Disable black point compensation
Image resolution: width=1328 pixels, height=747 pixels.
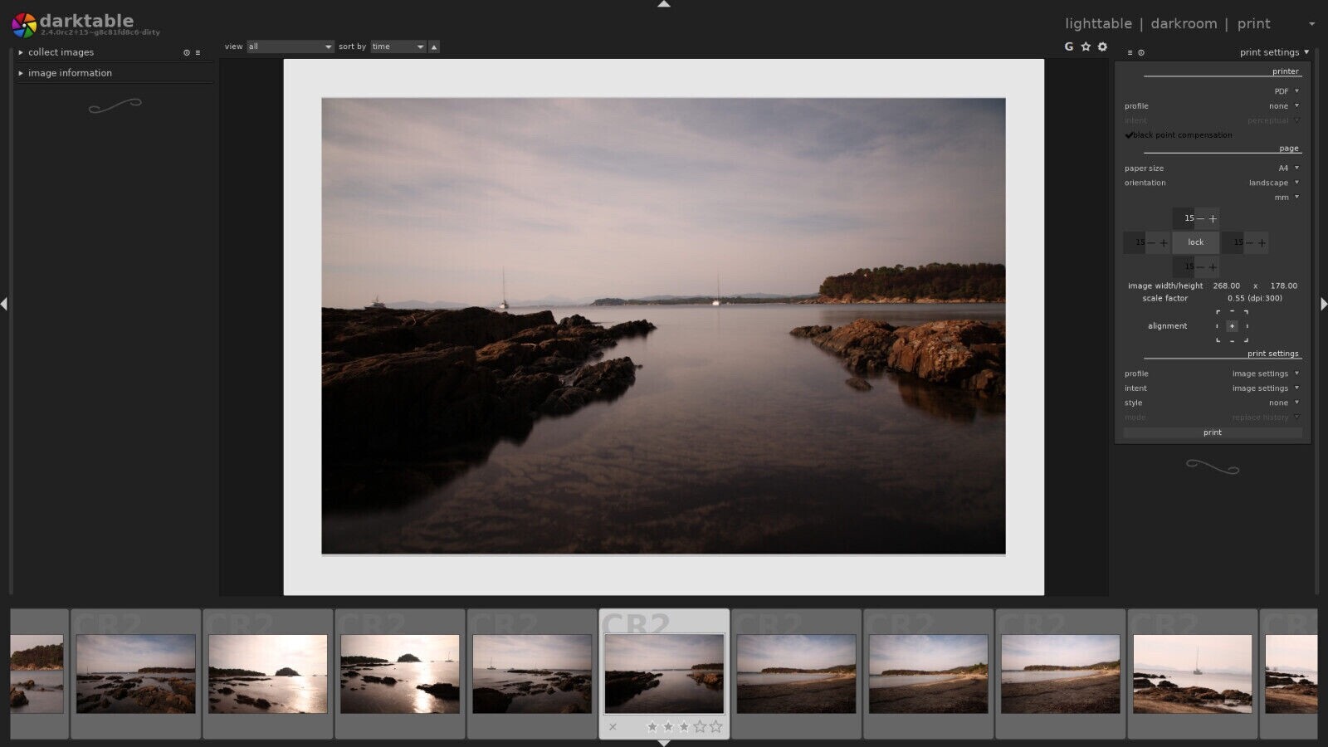(x=1129, y=134)
